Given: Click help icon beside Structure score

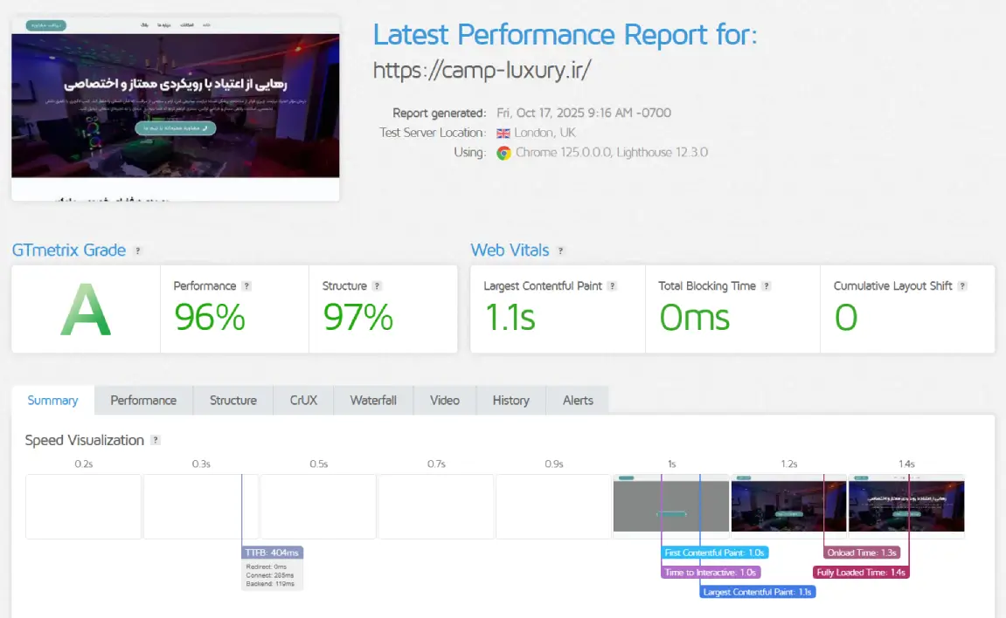Looking at the screenshot, I should (377, 286).
